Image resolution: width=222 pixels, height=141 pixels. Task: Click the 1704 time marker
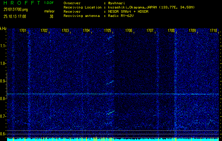[x=86, y=31]
